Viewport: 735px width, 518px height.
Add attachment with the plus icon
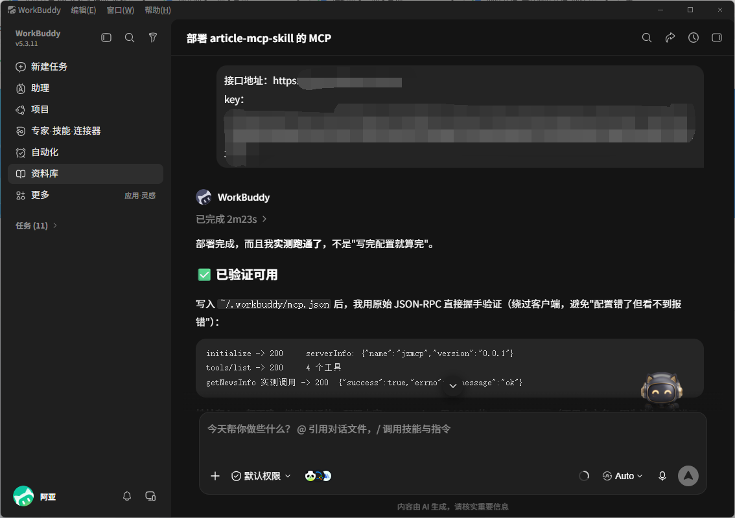215,476
